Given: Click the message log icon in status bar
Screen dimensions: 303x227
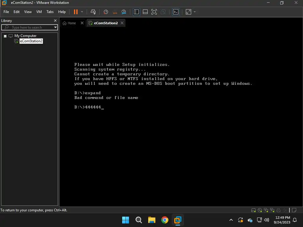Looking at the screenshot, I should [294, 210].
